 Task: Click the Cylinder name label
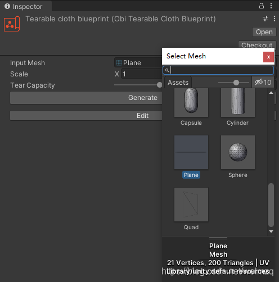pyautogui.click(x=237, y=122)
